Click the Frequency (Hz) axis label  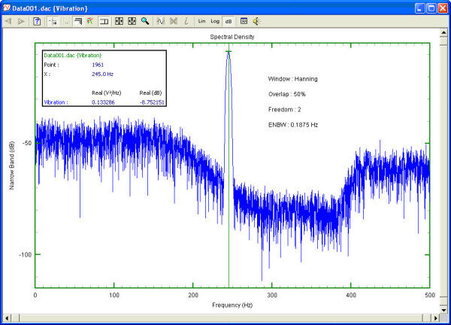click(232, 304)
